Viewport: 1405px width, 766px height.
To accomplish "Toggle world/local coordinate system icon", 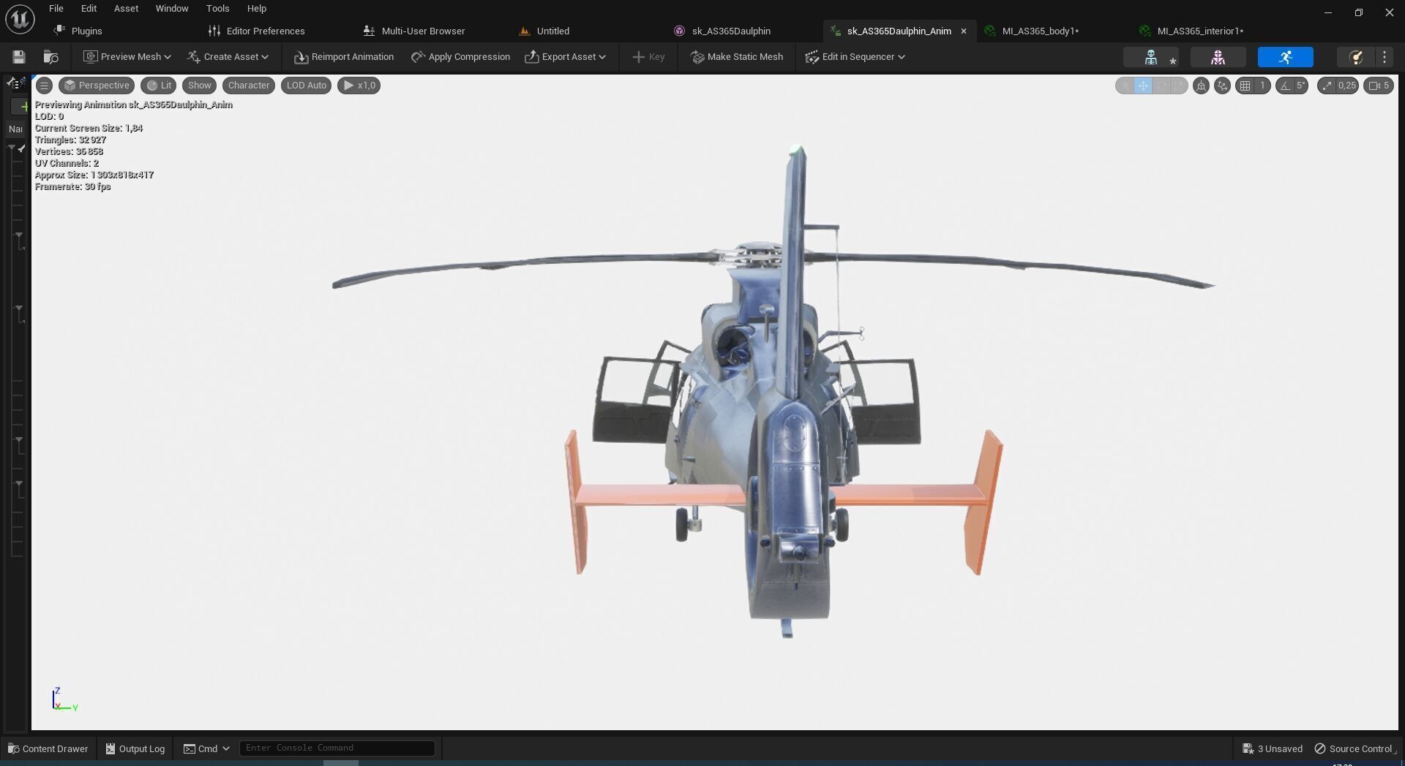I will (1222, 86).
